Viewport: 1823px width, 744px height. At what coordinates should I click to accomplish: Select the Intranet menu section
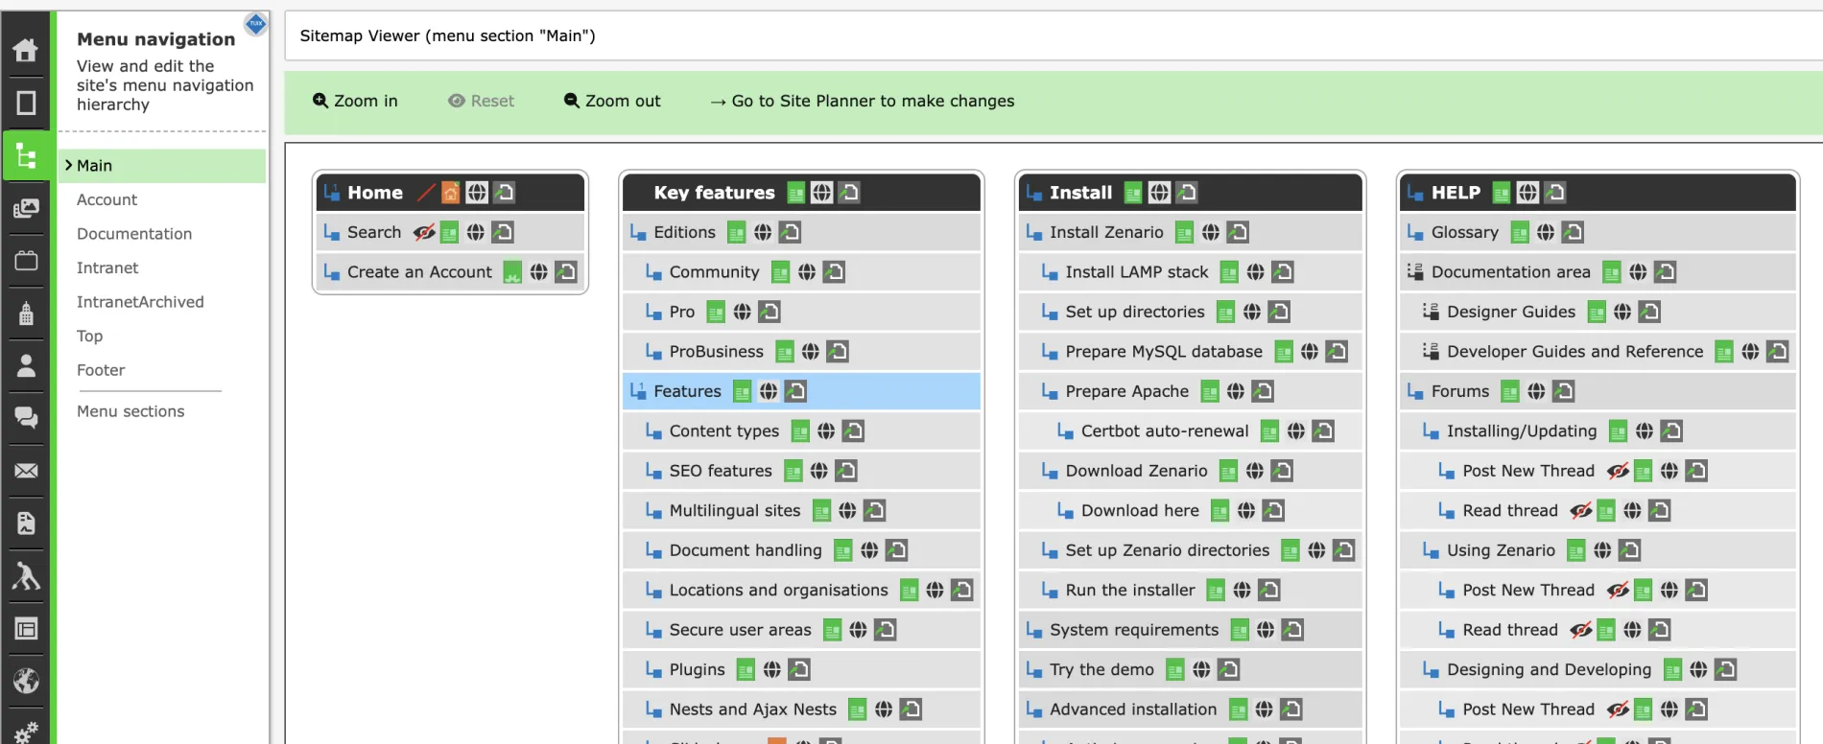tap(107, 267)
